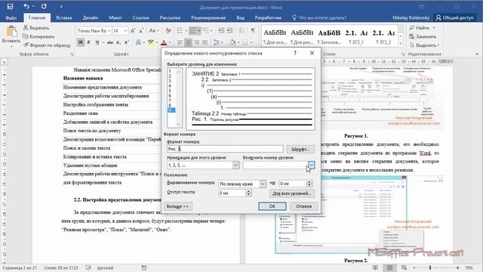This screenshot has height=272, width=483.
Task: Select level 3 in the level list
Action: [x=170, y=81]
